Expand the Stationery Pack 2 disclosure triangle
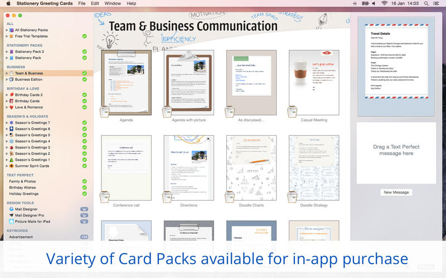Viewport: 446px width, 278px height. click(x=7, y=52)
